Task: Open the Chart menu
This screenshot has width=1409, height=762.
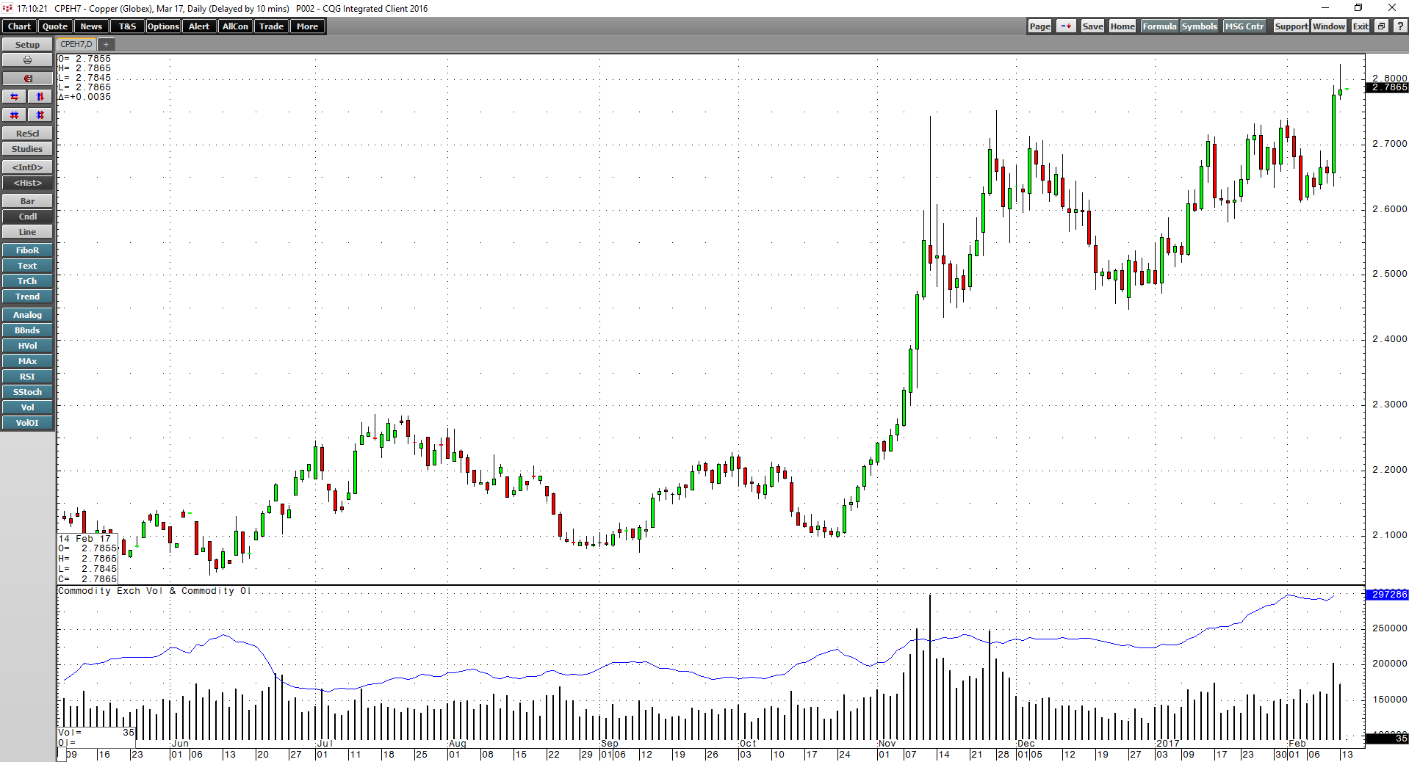Action: point(19,26)
